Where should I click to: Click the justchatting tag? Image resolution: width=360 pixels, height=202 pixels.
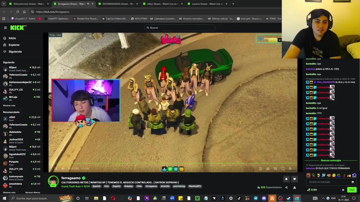click(x=179, y=186)
